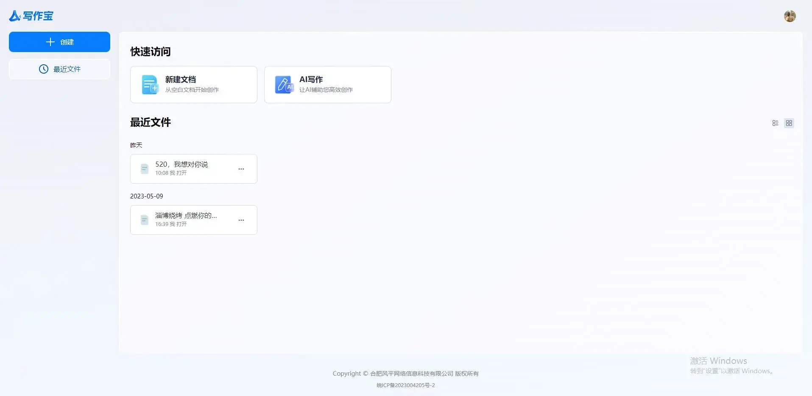This screenshot has width=812, height=396.
Task: Switch recent files to grid view
Action: pos(789,123)
